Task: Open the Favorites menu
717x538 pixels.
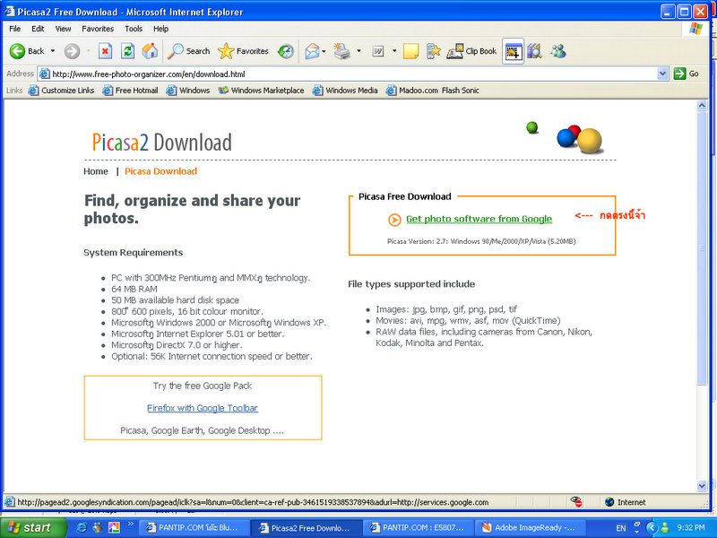Action: point(98,29)
